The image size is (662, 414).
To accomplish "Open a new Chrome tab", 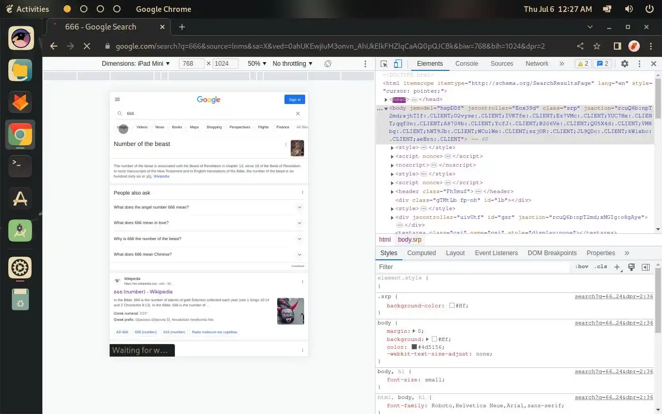I will point(182,27).
